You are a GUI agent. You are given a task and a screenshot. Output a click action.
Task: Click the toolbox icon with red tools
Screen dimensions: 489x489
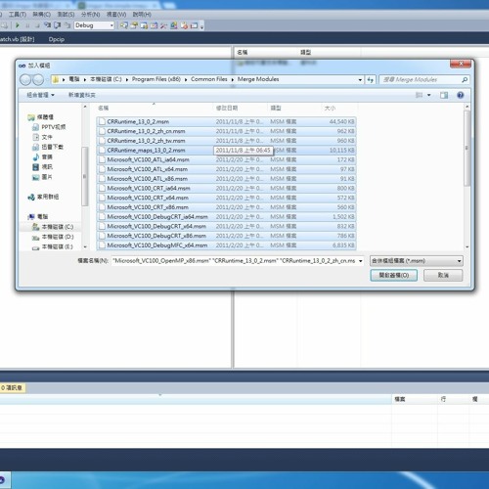click(x=163, y=25)
